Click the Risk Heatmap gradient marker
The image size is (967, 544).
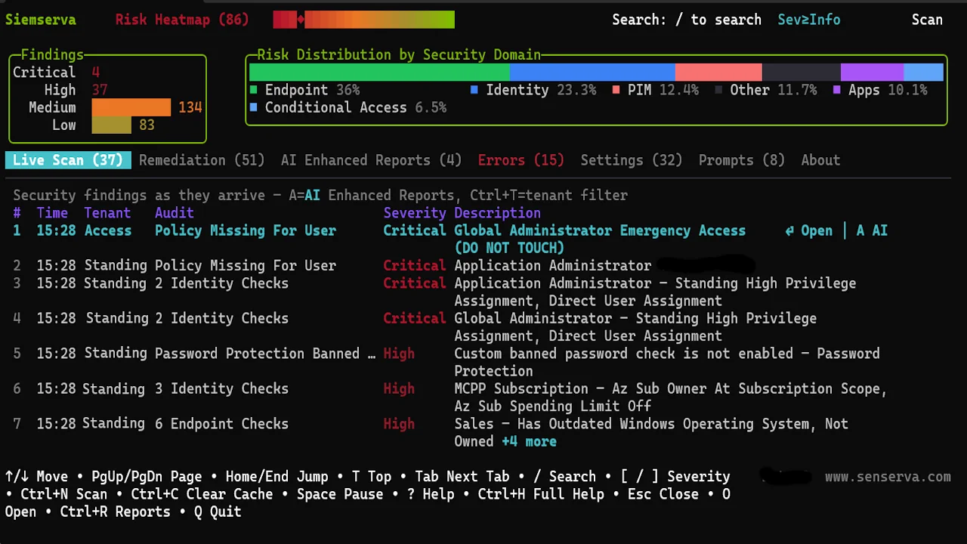(301, 19)
